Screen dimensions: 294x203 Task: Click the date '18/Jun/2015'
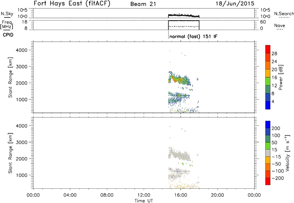point(235,4)
